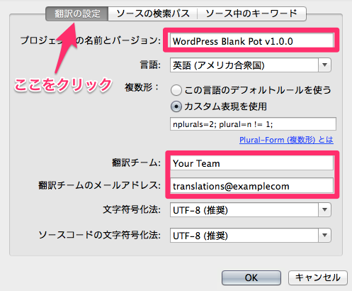Click the project name and version field
The height and width of the screenshot is (291, 352).
[251, 40]
